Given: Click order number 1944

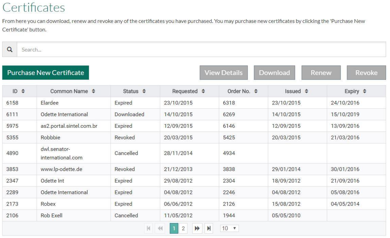Looking at the screenshot, I should pos(229,215).
